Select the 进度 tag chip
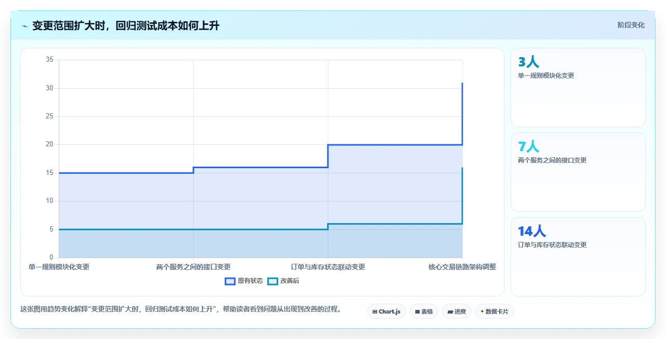This screenshot has width=666, height=339. point(457,311)
